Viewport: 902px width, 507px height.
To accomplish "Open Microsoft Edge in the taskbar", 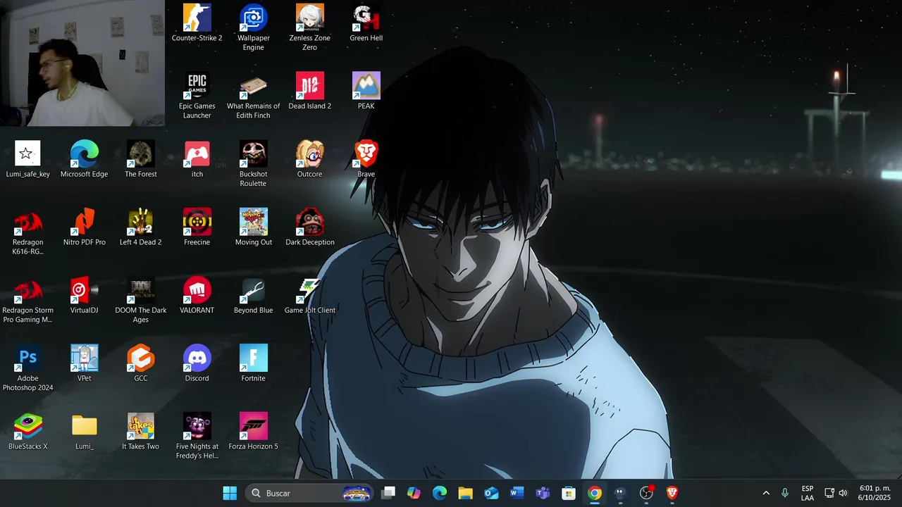I will click(x=440, y=493).
